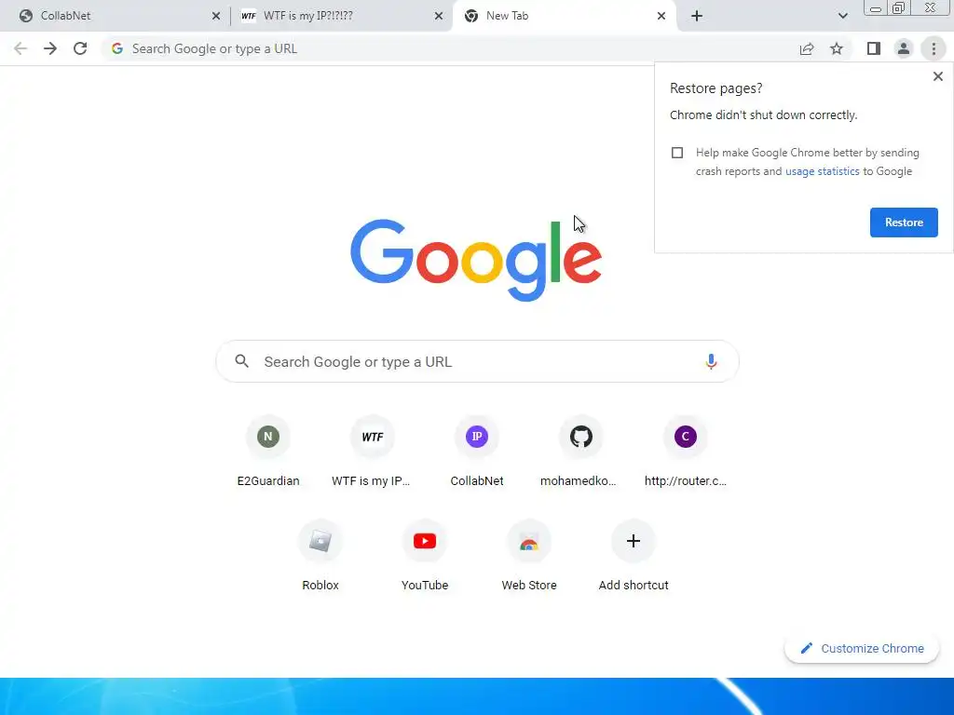Bookmark this tab with the star icon

click(x=837, y=48)
